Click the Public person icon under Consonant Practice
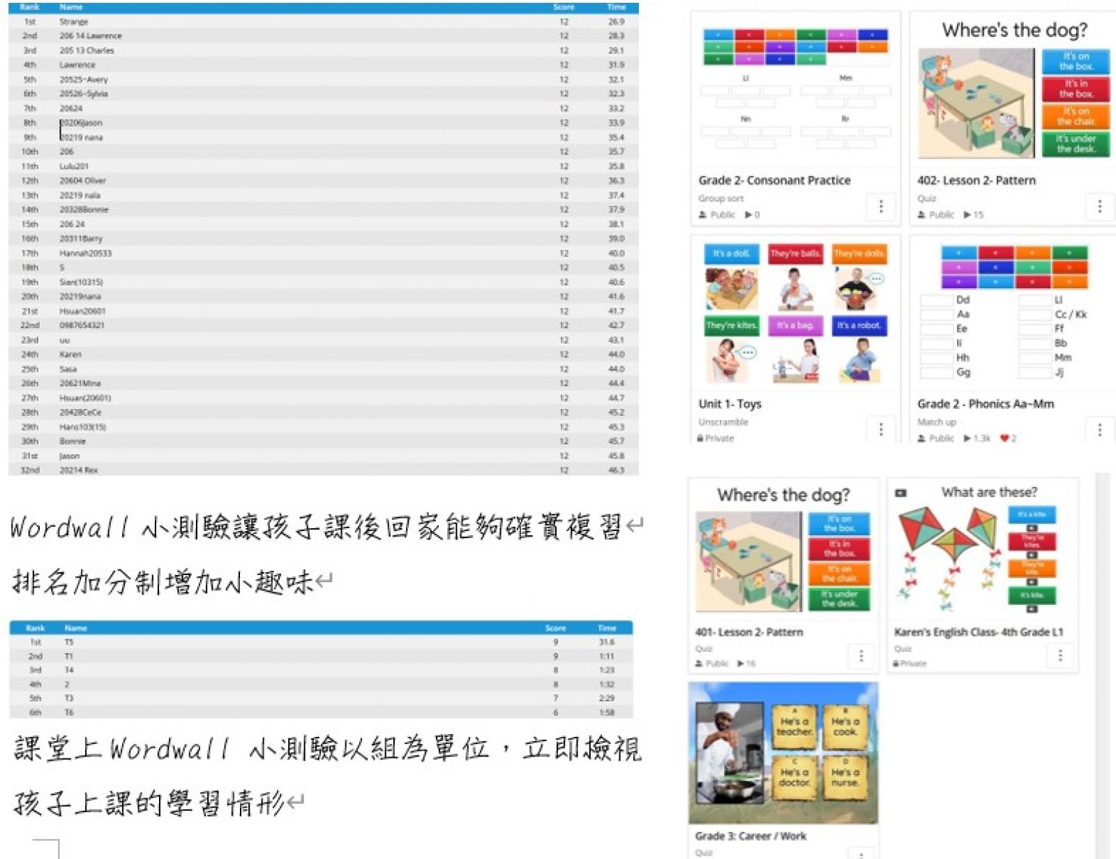 pyautogui.click(x=702, y=215)
